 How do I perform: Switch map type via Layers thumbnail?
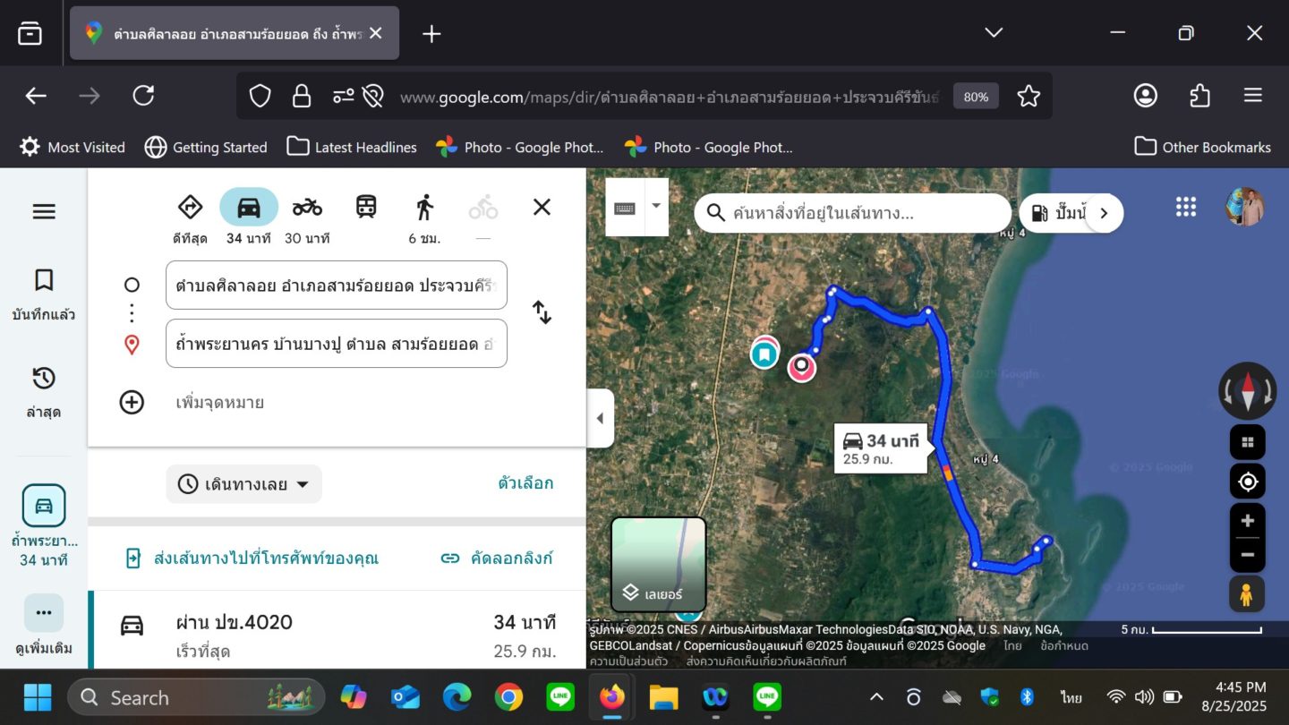658,564
